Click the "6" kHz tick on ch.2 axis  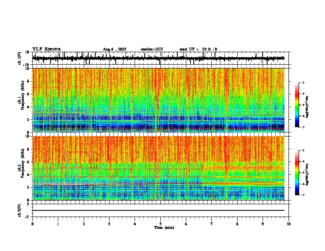pos(29,162)
